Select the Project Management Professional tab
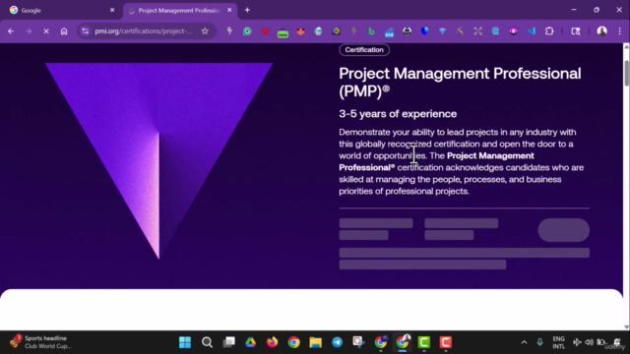The height and width of the screenshot is (354, 630). coord(179,10)
